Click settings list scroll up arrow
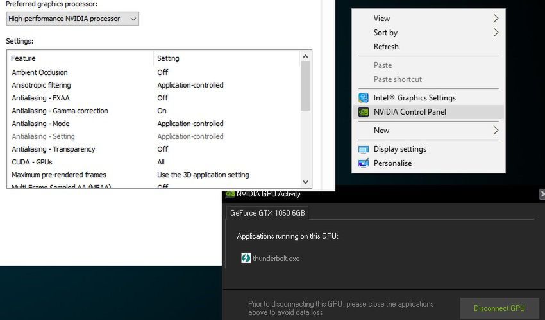The height and width of the screenshot is (320, 545). click(x=305, y=56)
